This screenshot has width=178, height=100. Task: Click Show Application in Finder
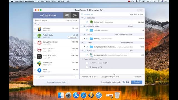click(x=56, y=82)
